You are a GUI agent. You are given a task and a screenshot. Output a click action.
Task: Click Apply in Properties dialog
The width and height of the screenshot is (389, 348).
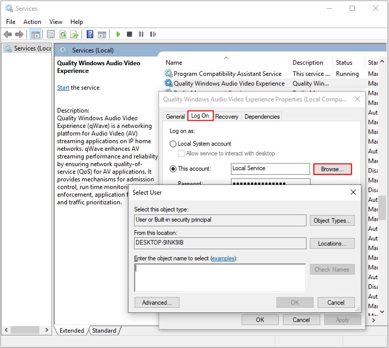[343, 320]
